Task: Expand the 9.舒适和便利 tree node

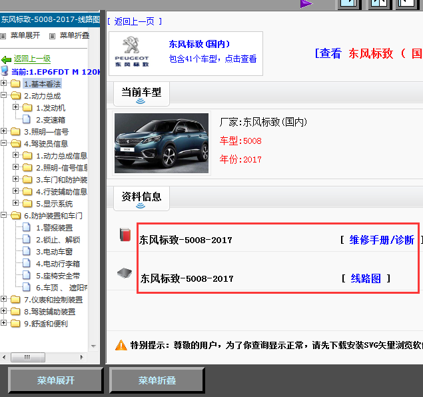Action: 3,322
